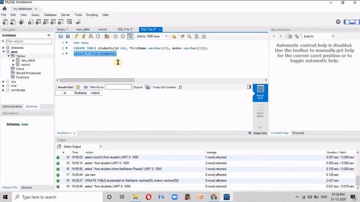The image size is (360, 202).
Task: Save the script to a file
Action: tap(67, 36)
